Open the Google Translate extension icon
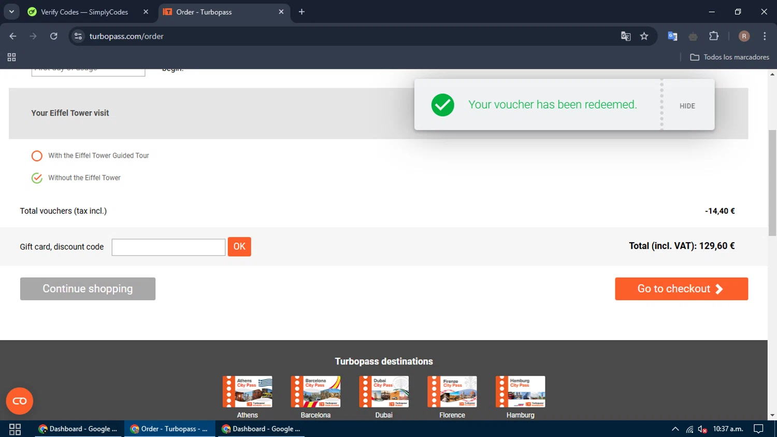The height and width of the screenshot is (437, 777). pyautogui.click(x=672, y=36)
